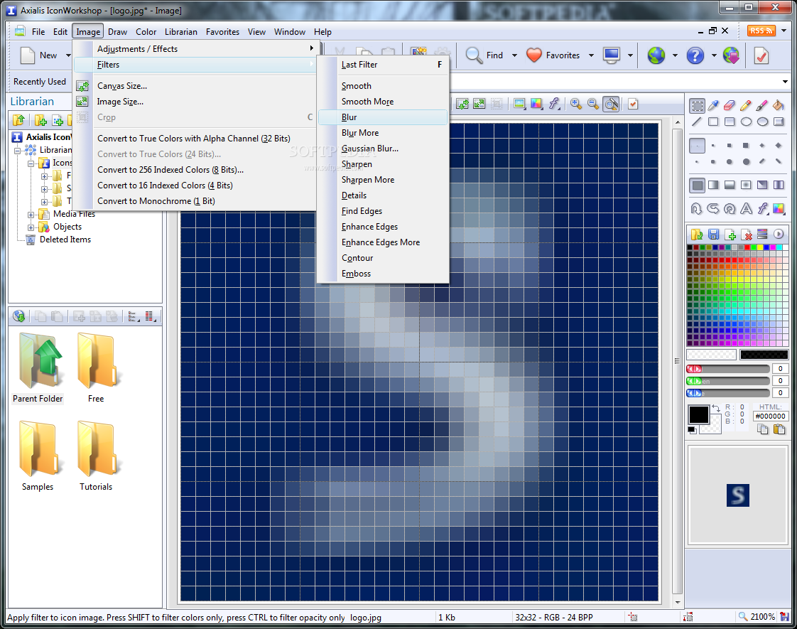Open the Recently Used combo box dropdown
797x629 pixels.
tap(785, 81)
